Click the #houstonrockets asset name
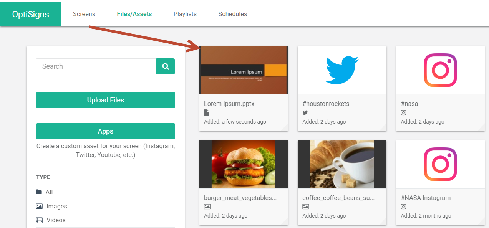The width and height of the screenshot is (489, 228). (326, 104)
